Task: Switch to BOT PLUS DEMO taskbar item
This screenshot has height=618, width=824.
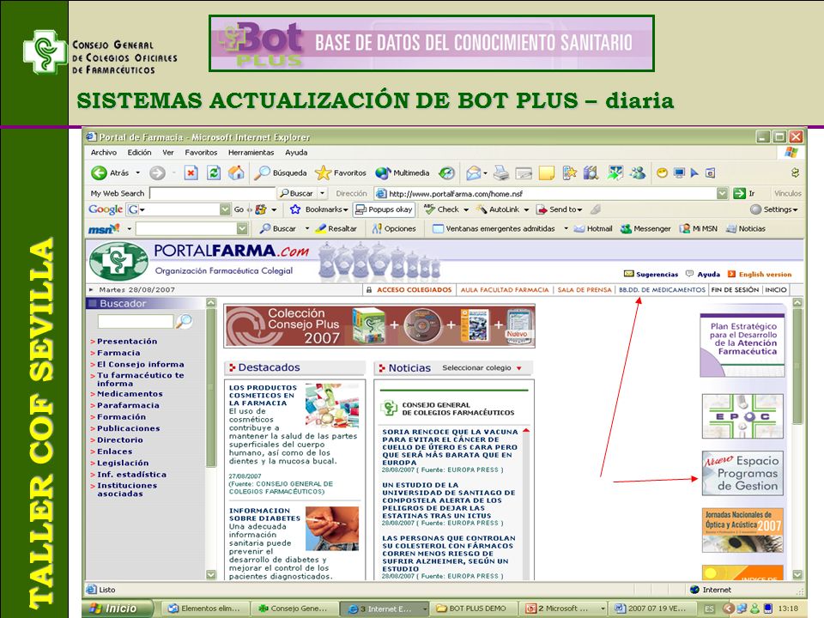Action: point(472,609)
